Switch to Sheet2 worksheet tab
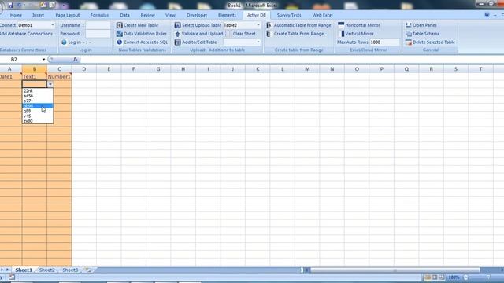This screenshot has width=504, height=283. (x=47, y=270)
